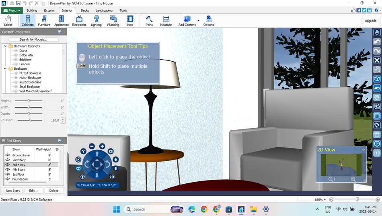Click the Rotation slider
The image size is (382, 216).
tap(30, 120)
